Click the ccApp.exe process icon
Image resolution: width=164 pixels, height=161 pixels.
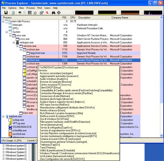point(10,120)
